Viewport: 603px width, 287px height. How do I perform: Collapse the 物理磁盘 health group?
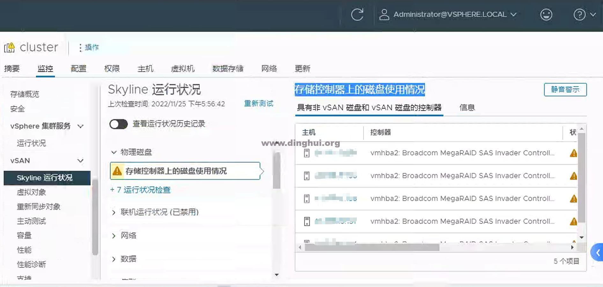pyautogui.click(x=114, y=152)
